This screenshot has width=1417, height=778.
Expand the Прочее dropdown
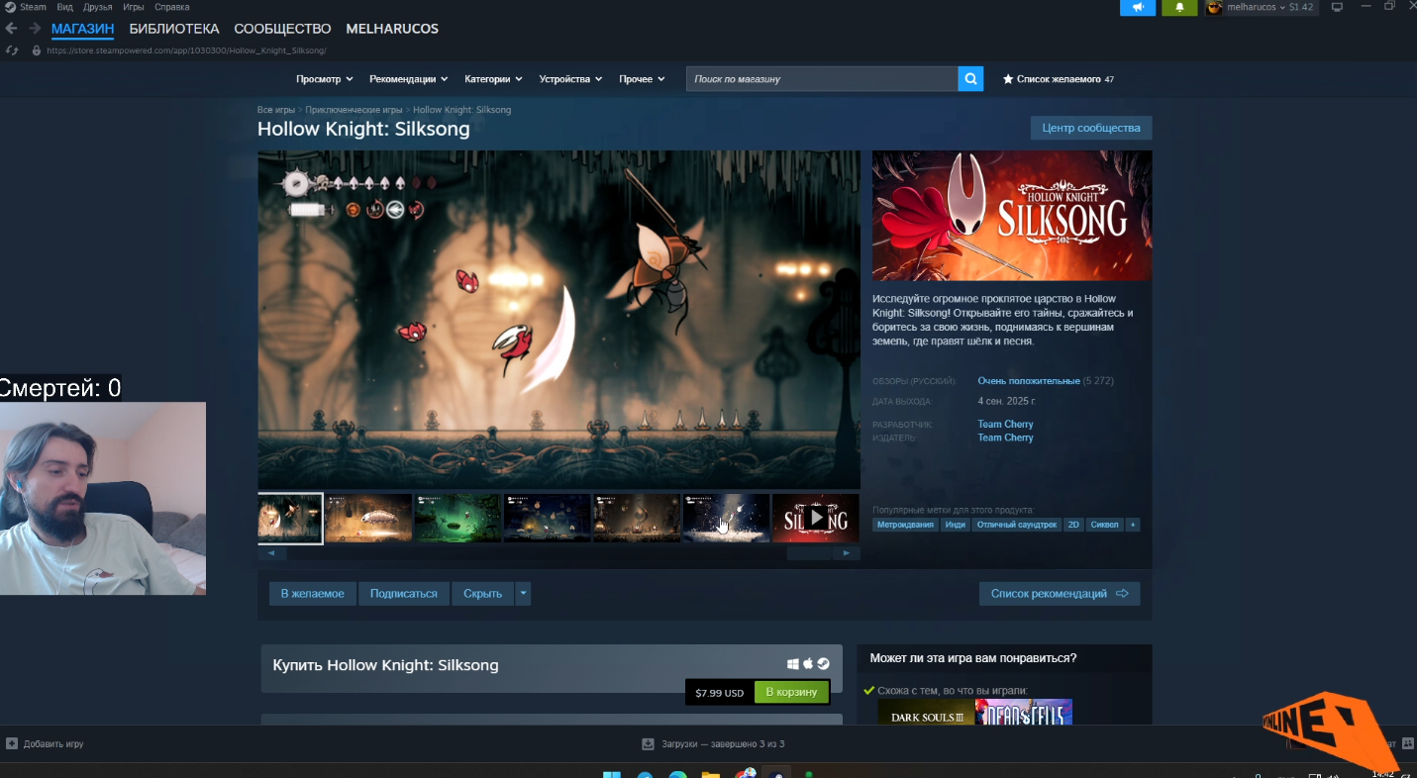pyautogui.click(x=643, y=79)
